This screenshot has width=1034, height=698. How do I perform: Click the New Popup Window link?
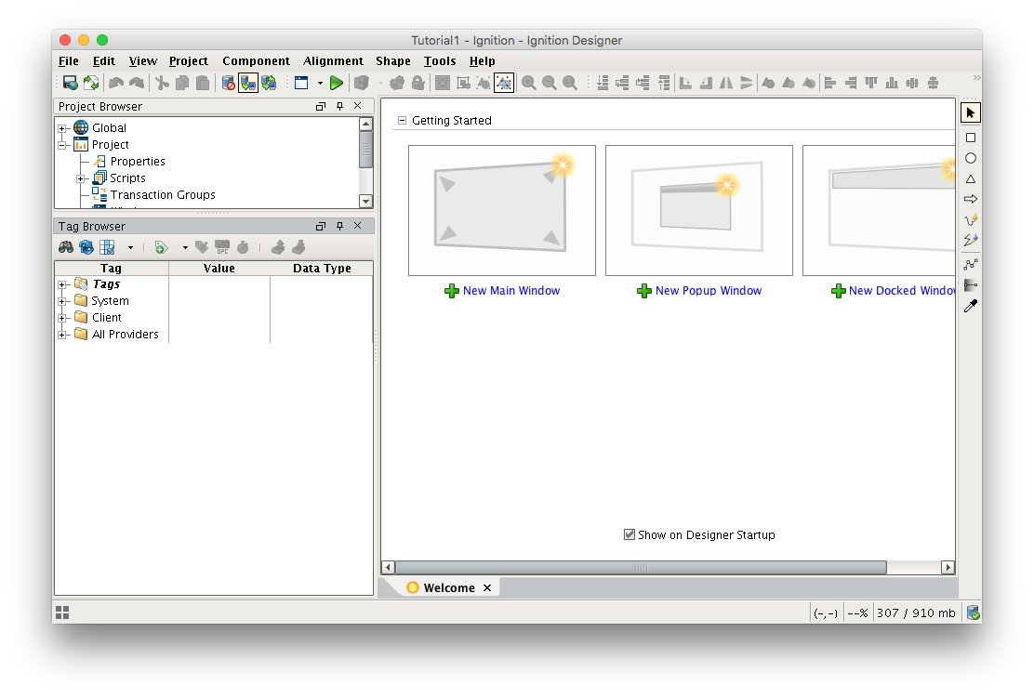pos(708,291)
